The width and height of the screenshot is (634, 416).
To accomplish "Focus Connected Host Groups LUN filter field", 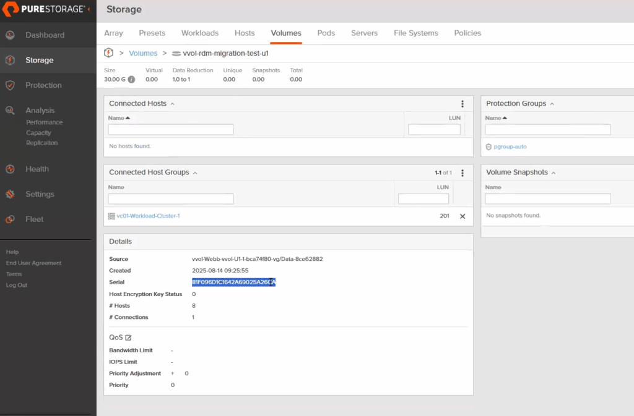I will pos(423,198).
